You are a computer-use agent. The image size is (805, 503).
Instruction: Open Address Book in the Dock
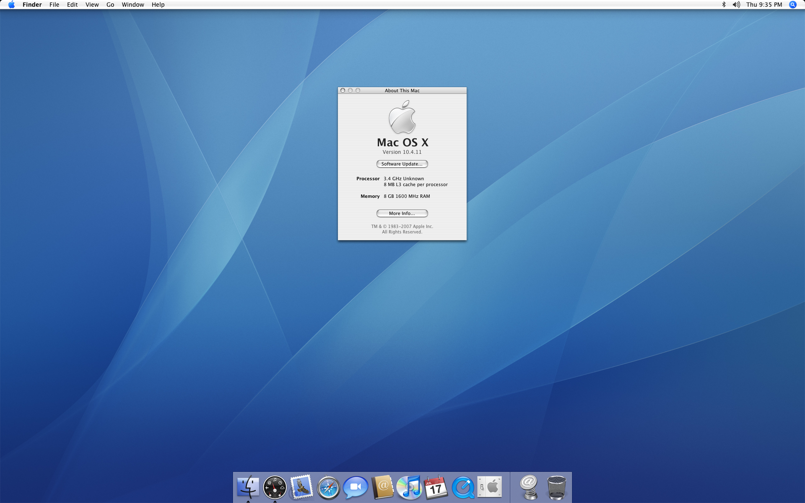click(382, 487)
